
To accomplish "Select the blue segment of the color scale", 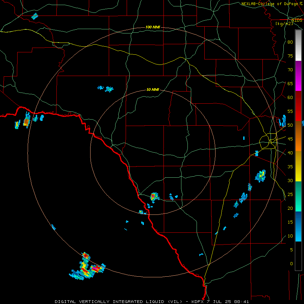I will [x=298, y=226].
